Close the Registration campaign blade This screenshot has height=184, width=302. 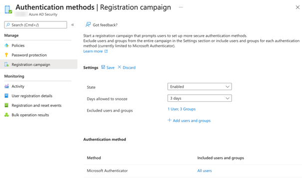[x=298, y=7]
